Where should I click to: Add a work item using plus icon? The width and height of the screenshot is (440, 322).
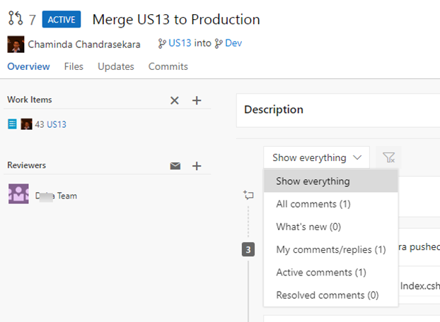tap(197, 100)
